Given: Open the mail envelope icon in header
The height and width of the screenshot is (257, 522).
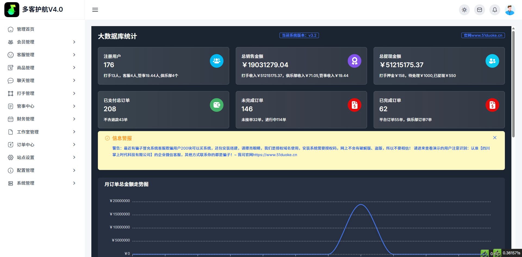Looking at the screenshot, I should 480,10.
